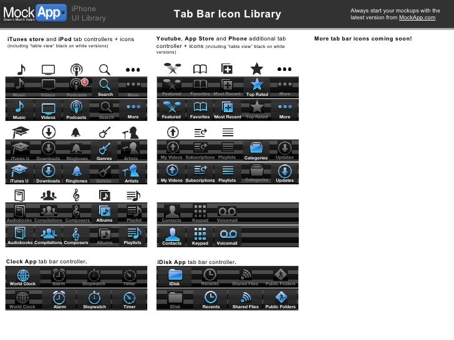Select the blue Voicemail tab
454x340 pixels.
click(227, 236)
